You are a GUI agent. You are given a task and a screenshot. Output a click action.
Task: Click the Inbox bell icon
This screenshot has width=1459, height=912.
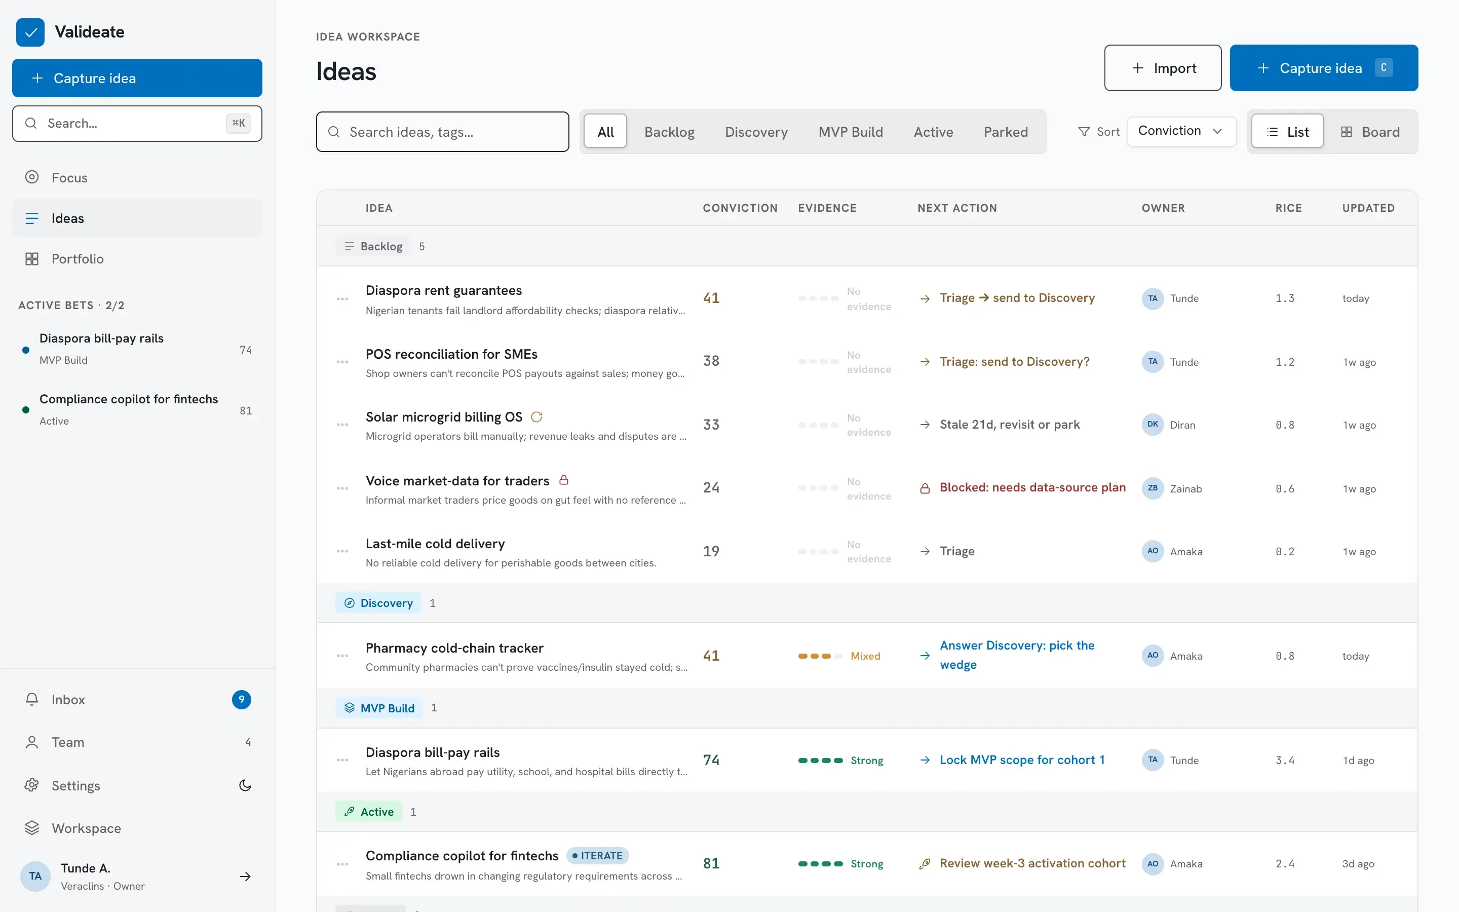32,699
